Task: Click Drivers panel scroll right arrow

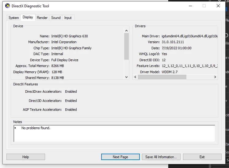Action: [215, 77]
